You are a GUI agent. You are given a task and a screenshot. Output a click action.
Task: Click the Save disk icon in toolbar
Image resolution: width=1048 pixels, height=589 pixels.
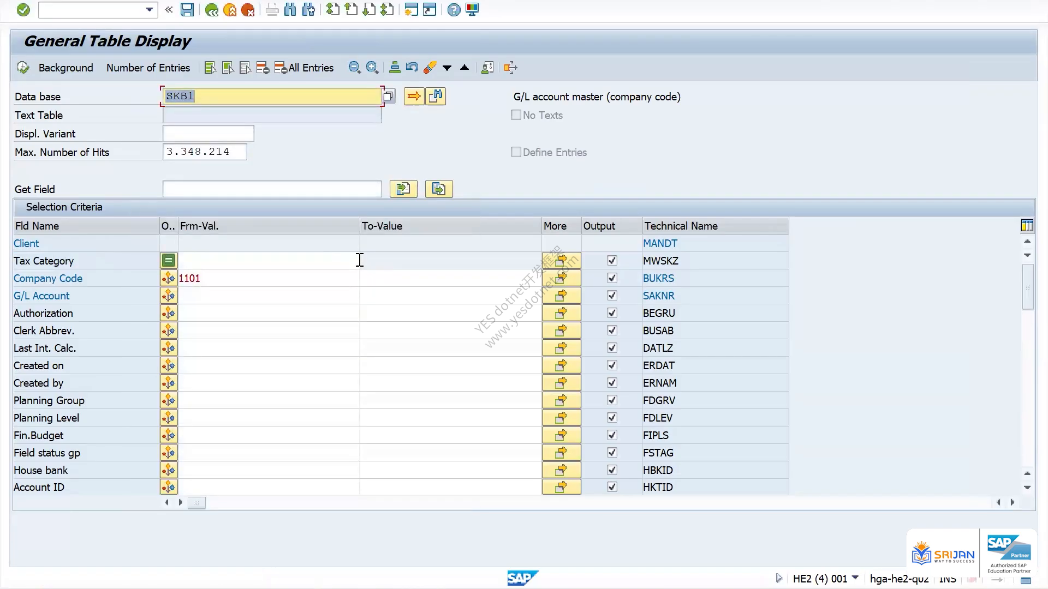point(187,10)
